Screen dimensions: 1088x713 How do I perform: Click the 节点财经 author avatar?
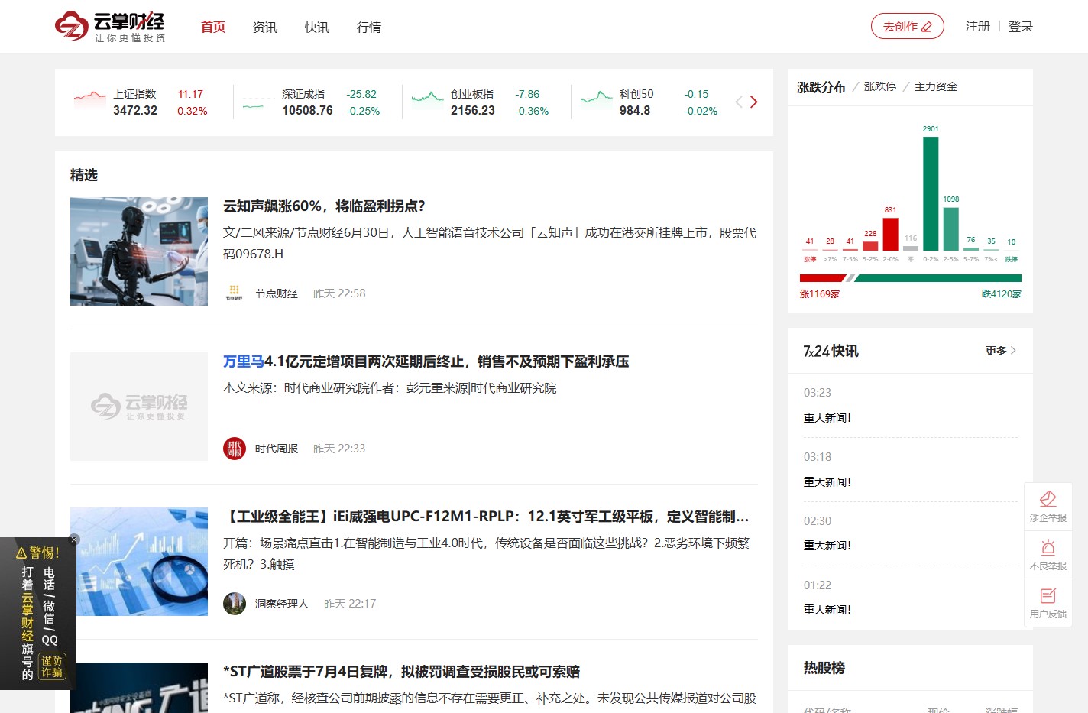235,293
